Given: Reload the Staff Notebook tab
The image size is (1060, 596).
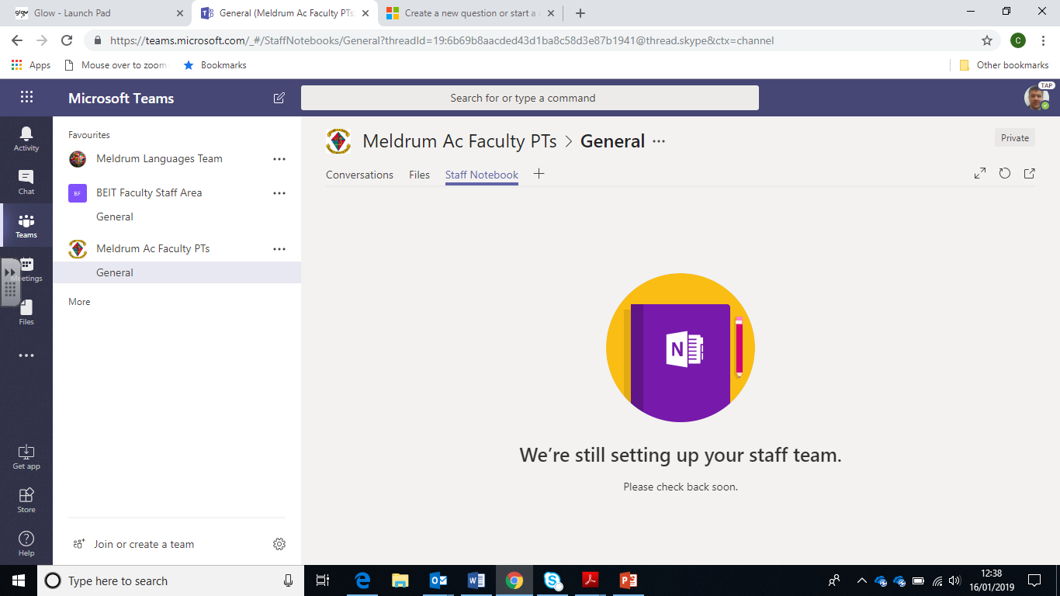Looking at the screenshot, I should [1005, 174].
